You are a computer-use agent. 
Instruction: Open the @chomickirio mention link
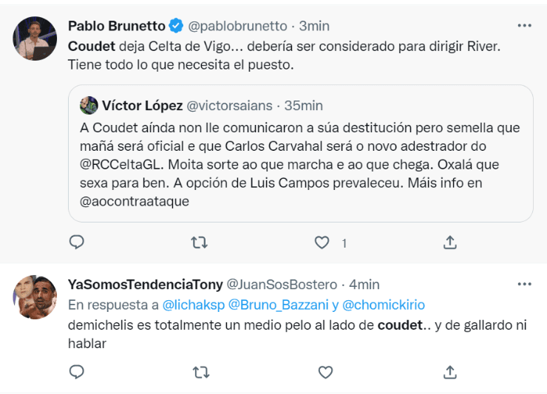tap(383, 305)
